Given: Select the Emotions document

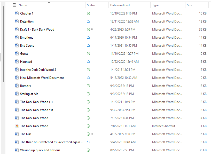Looking at the screenshot, I should pyautogui.click(x=27, y=38).
